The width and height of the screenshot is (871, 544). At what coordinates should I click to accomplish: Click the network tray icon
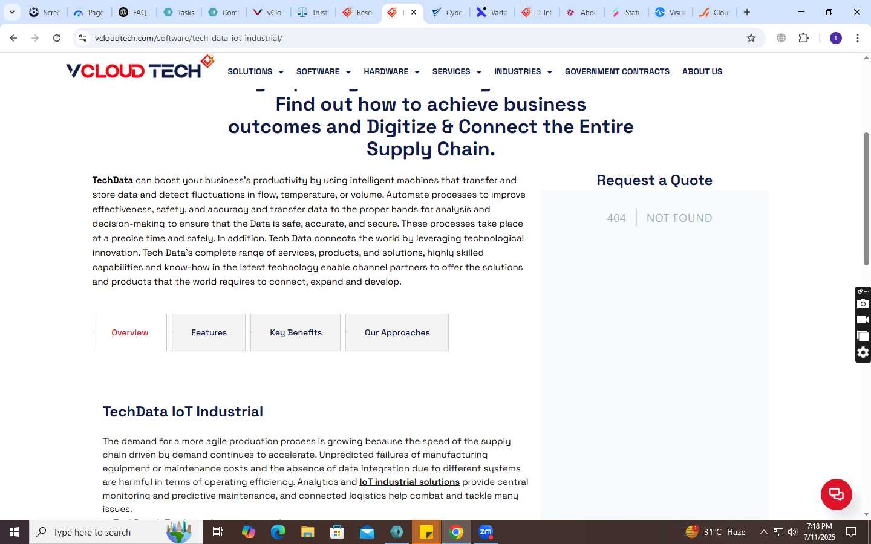[x=778, y=532]
